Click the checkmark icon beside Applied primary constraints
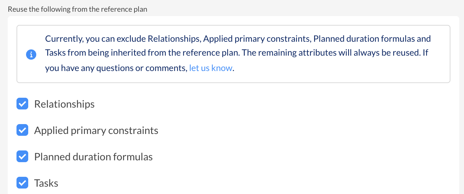This screenshot has width=464, height=194. 22,130
